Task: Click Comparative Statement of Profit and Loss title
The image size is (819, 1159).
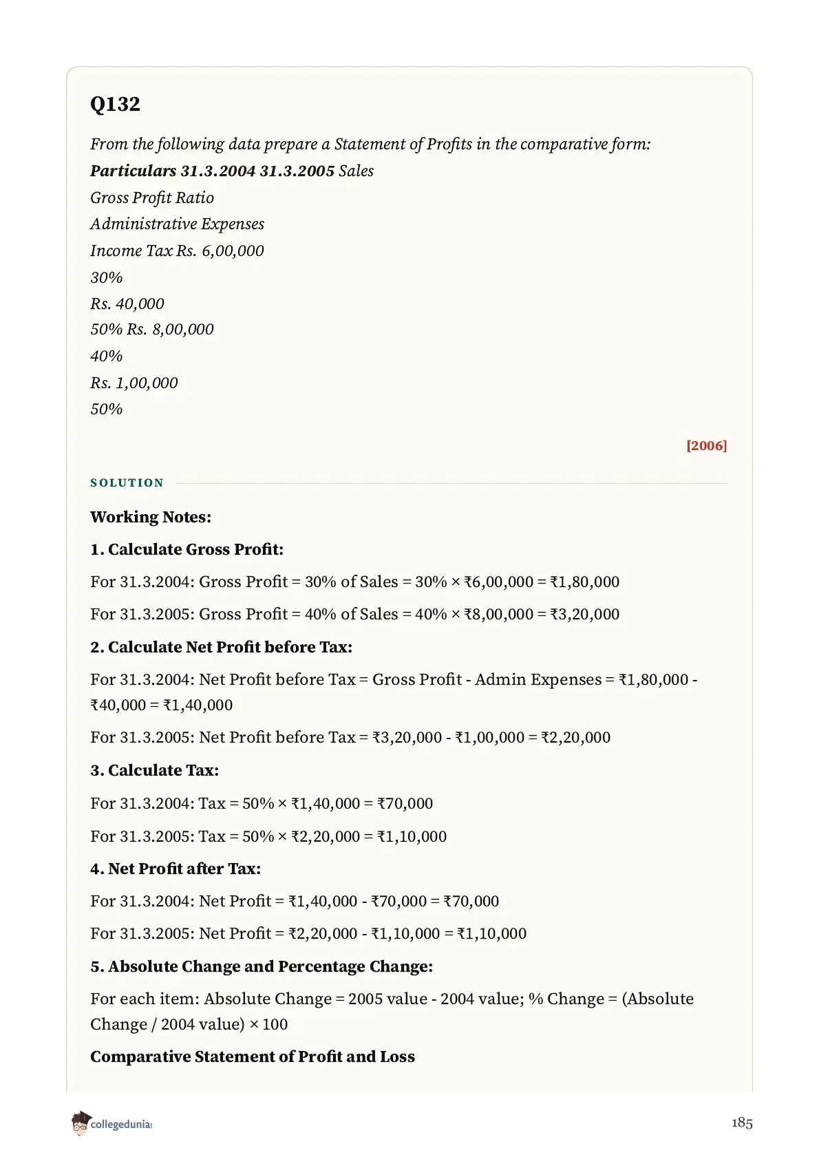Action: pos(253,1056)
